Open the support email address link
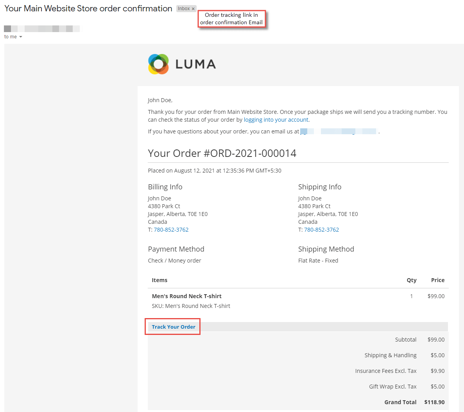The width and height of the screenshot is (464, 412). point(338,131)
